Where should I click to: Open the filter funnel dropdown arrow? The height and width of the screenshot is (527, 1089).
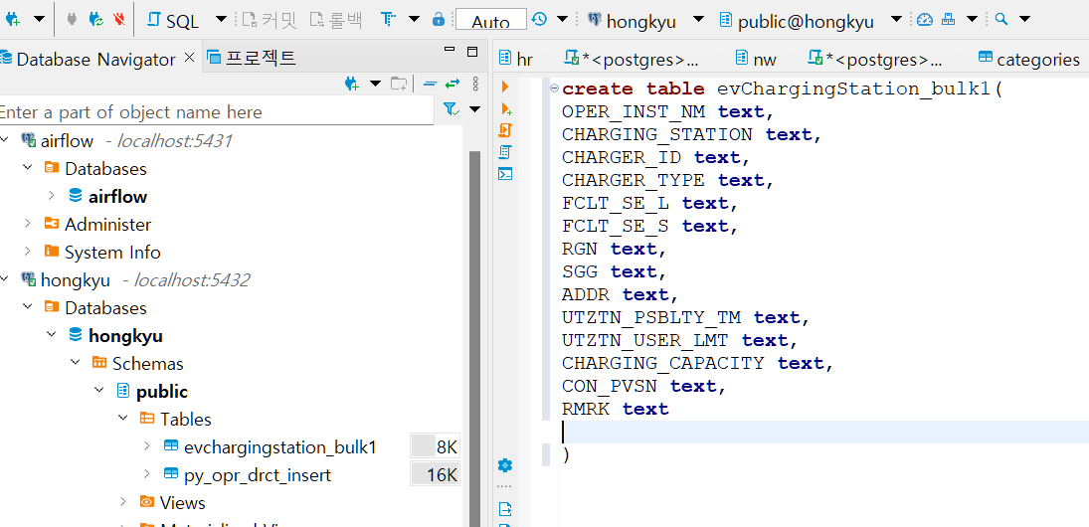(475, 109)
